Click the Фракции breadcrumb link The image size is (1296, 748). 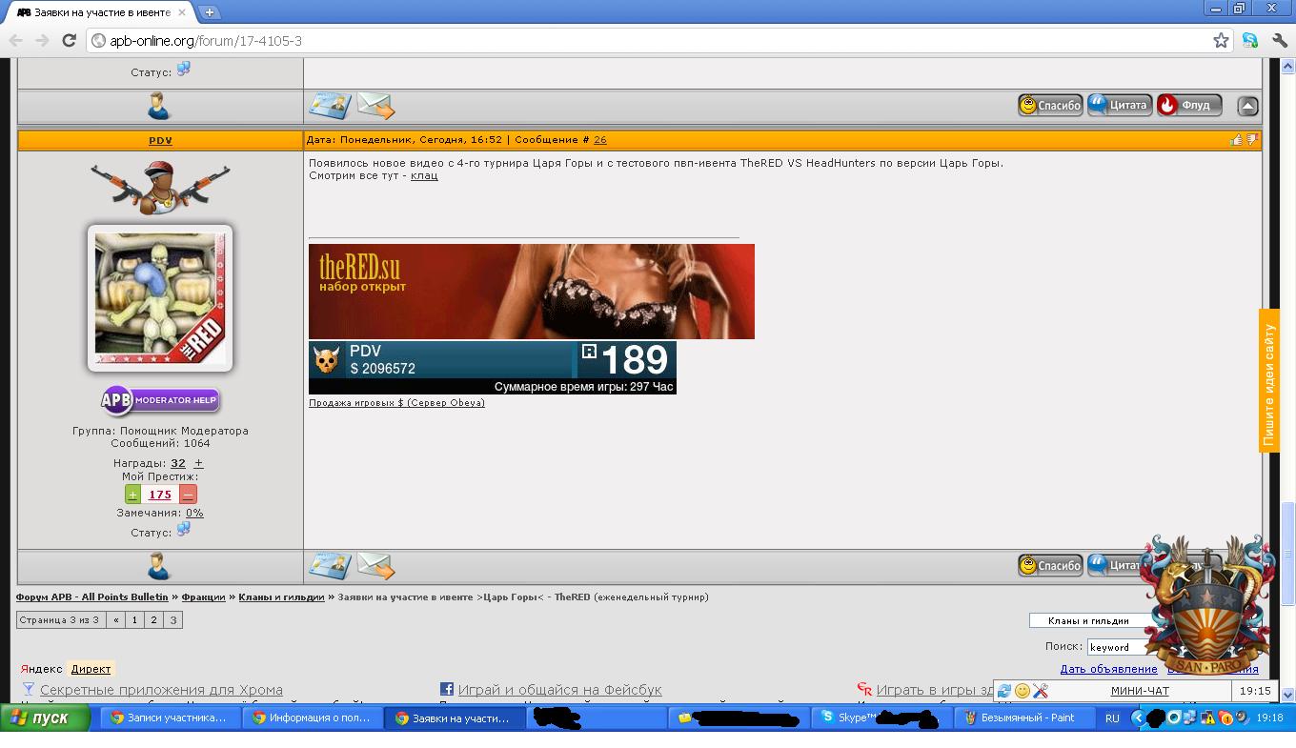pos(203,597)
